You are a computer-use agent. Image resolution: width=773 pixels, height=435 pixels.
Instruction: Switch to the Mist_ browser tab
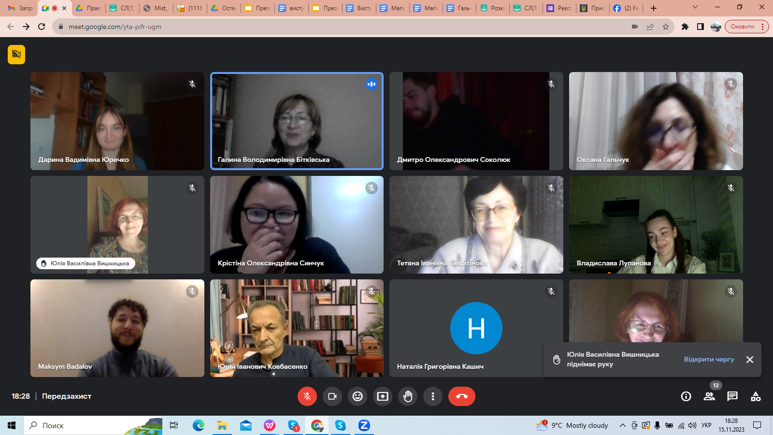point(156,8)
